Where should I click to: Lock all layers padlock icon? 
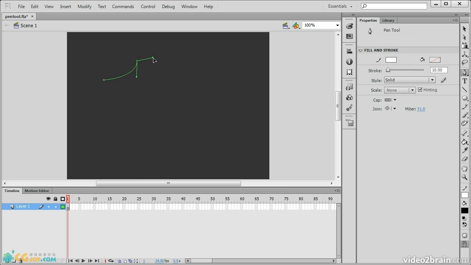[x=56, y=199]
